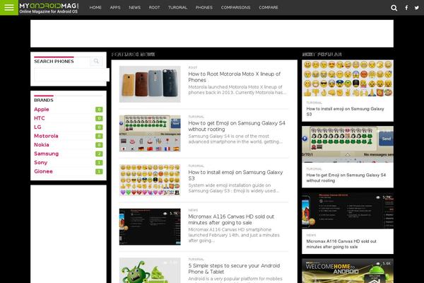
Task: Open Most Popular emoji grid thumbnail for Galaxy S3
Action: (348, 79)
